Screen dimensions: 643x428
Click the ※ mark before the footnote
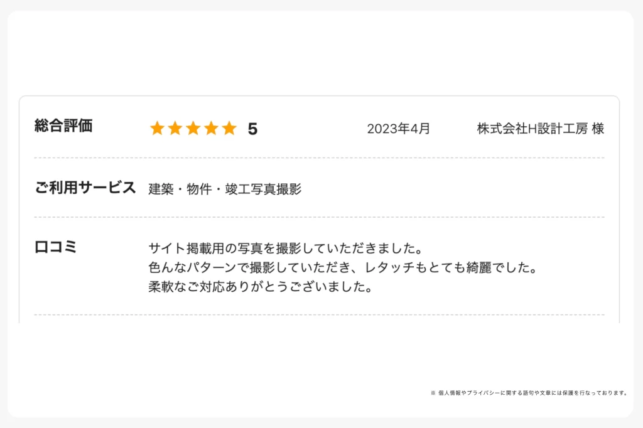click(x=433, y=393)
